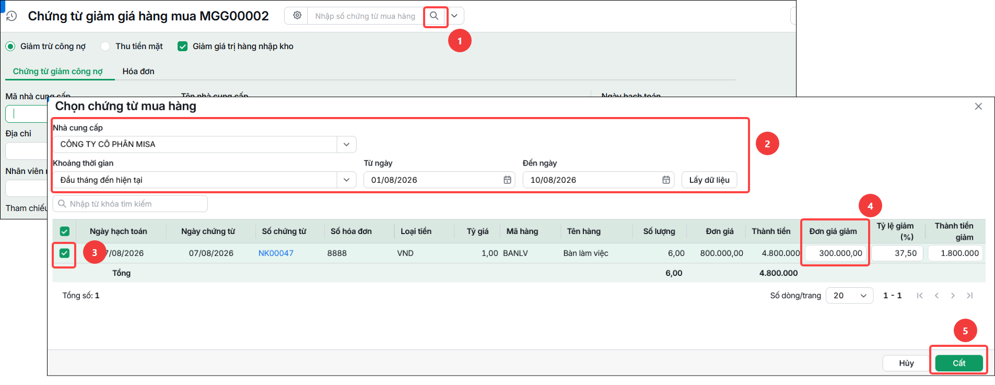The width and height of the screenshot is (995, 385).
Task: Switch to the 'Hóa đơn' tab
Action: (138, 71)
